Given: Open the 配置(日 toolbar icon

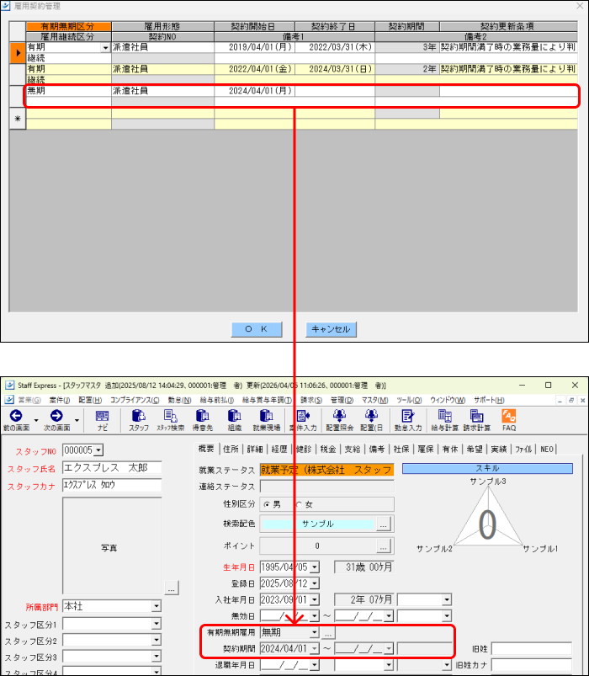Looking at the screenshot, I should pyautogui.click(x=371, y=420).
